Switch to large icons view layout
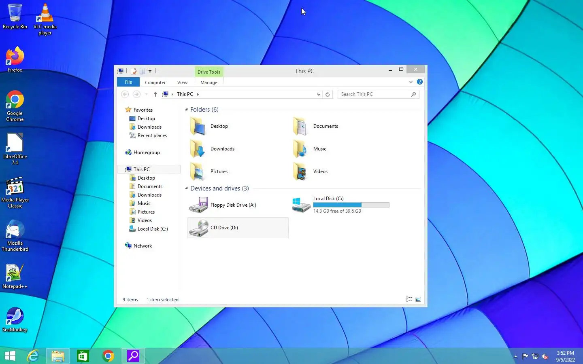583x364 pixels. tap(418, 299)
